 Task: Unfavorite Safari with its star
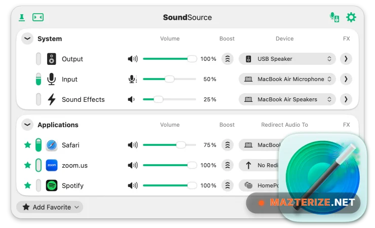[x=27, y=145]
